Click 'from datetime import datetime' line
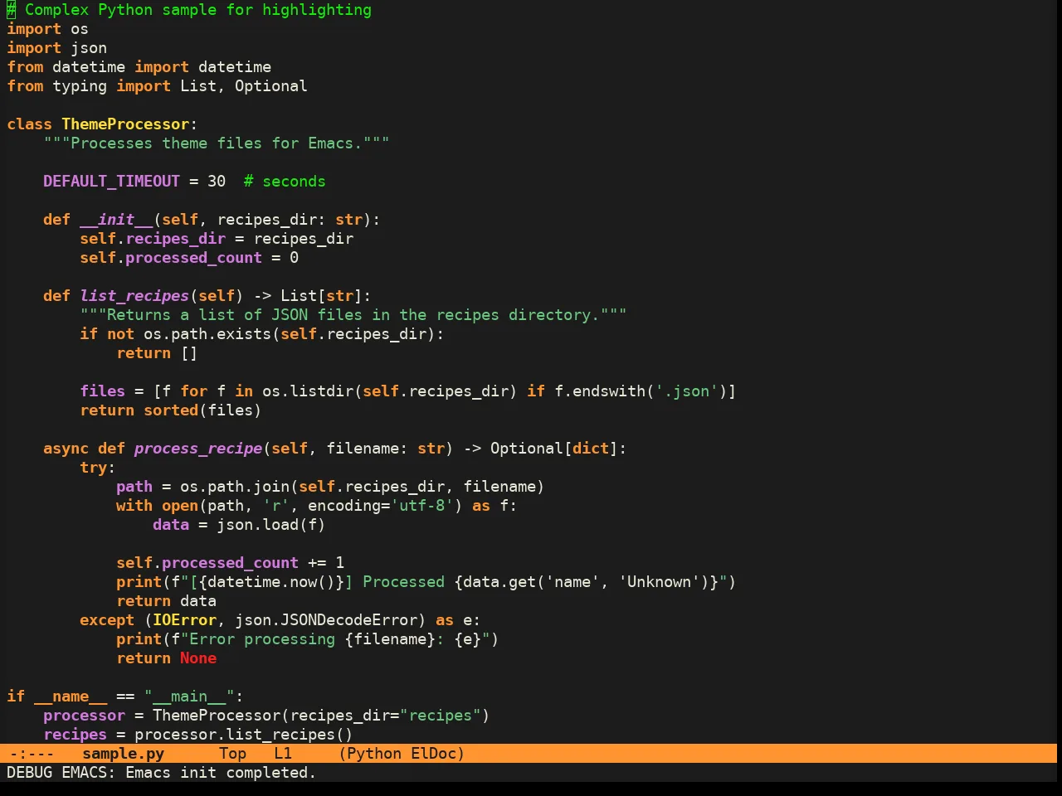Viewport: 1062px width, 796px height. [139, 67]
